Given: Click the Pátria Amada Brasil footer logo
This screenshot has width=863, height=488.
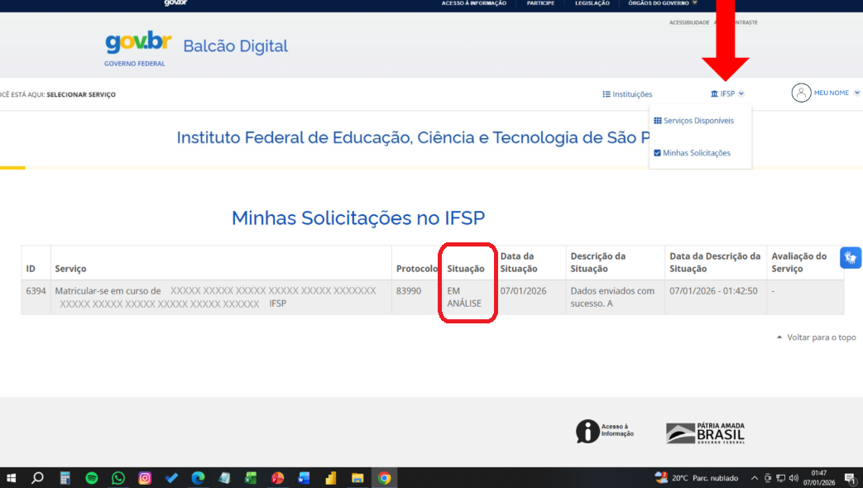Looking at the screenshot, I should [x=705, y=433].
